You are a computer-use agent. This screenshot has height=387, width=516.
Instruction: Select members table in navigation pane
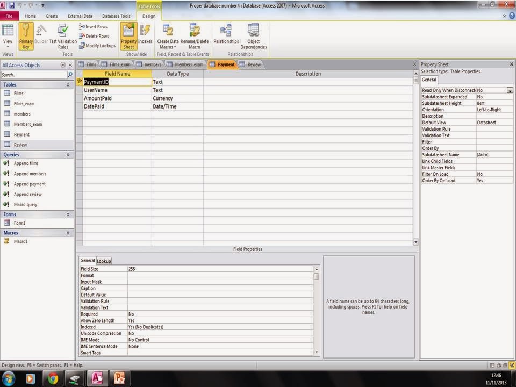(22, 114)
